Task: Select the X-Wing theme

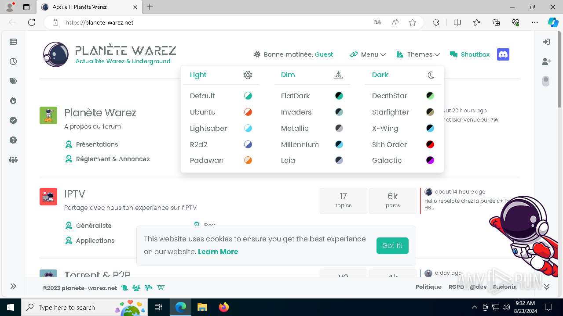Action: tap(403, 128)
